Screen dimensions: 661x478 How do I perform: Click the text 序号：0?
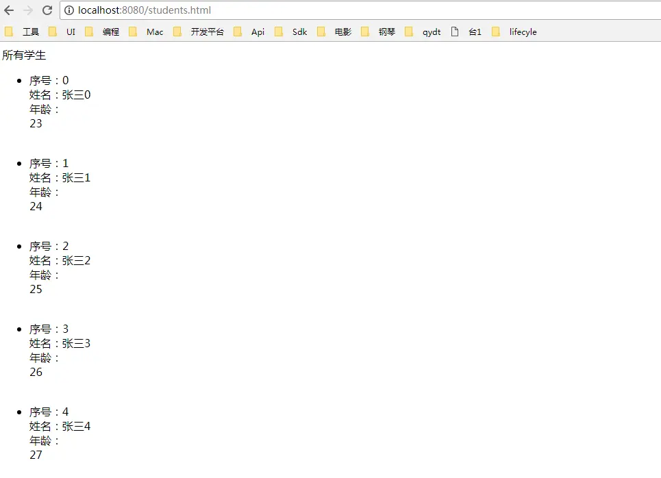(49, 81)
